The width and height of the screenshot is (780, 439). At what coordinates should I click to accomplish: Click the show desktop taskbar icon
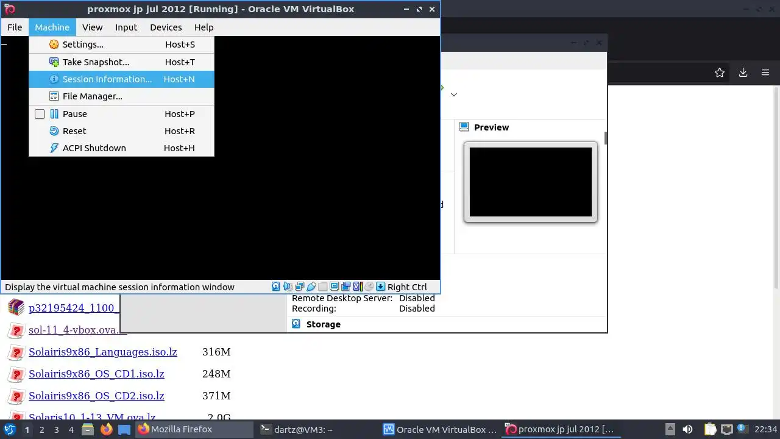tap(124, 429)
